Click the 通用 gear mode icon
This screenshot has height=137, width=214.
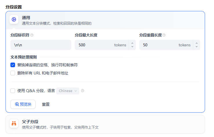[x=14, y=20]
